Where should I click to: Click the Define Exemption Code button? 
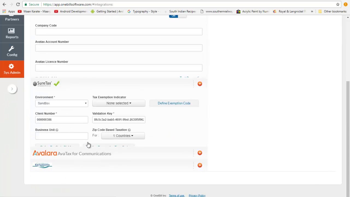tap(174, 103)
